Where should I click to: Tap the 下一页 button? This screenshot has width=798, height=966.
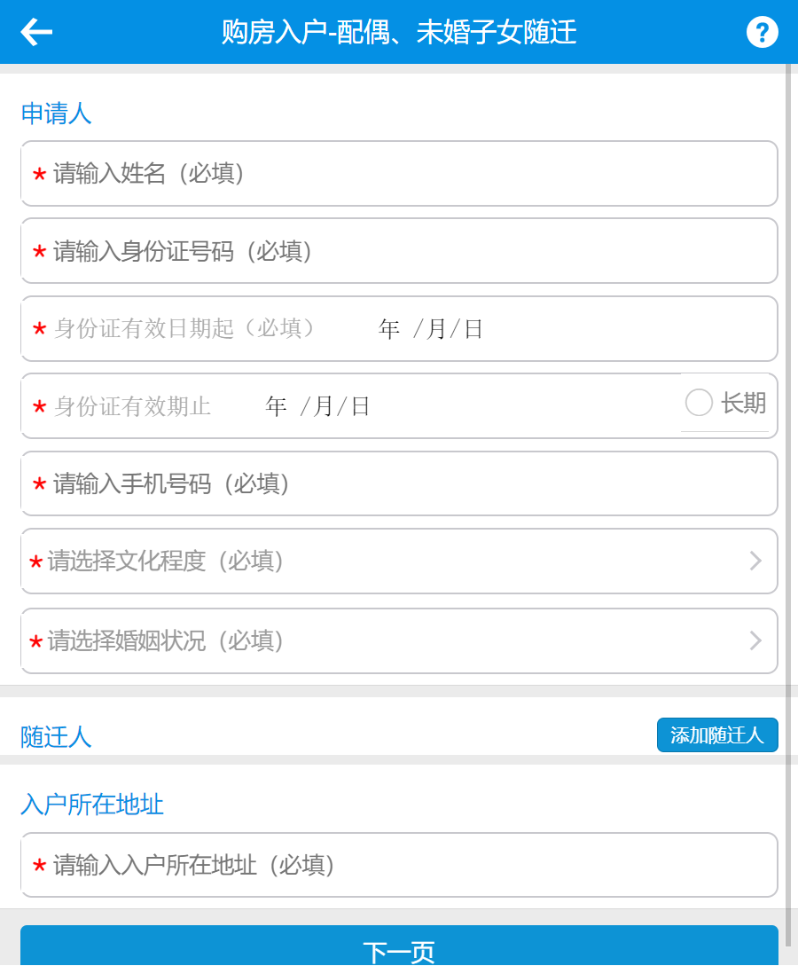pyautogui.click(x=399, y=950)
